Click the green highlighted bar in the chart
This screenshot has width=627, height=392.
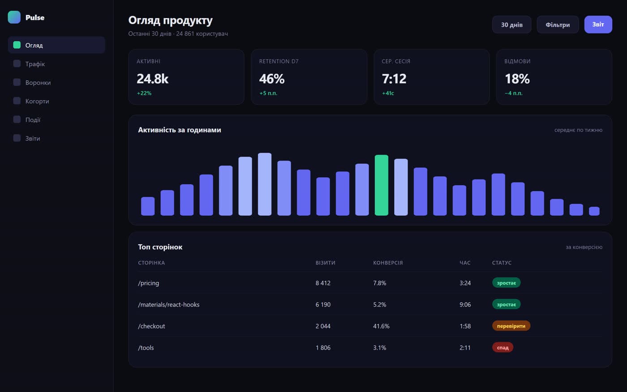click(382, 185)
